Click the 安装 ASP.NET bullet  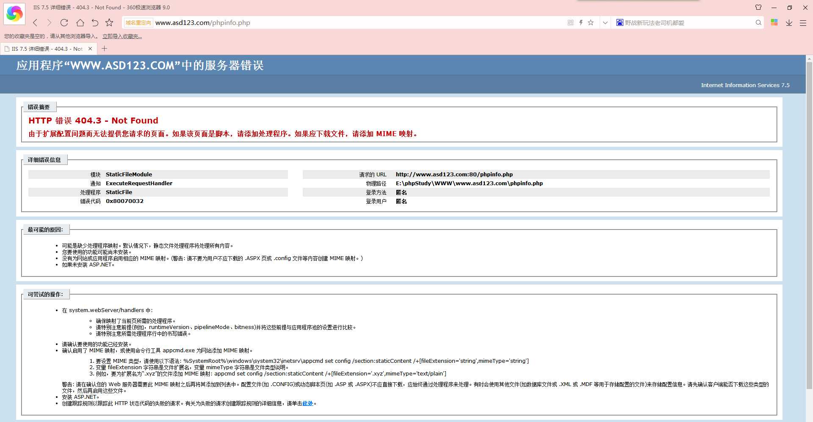coord(80,397)
